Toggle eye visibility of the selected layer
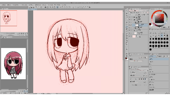The image size is (170, 96). (130, 25)
